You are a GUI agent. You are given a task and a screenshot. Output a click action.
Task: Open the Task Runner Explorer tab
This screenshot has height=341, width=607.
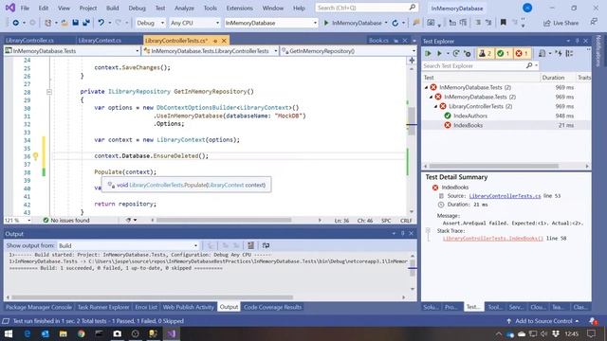coord(103,307)
